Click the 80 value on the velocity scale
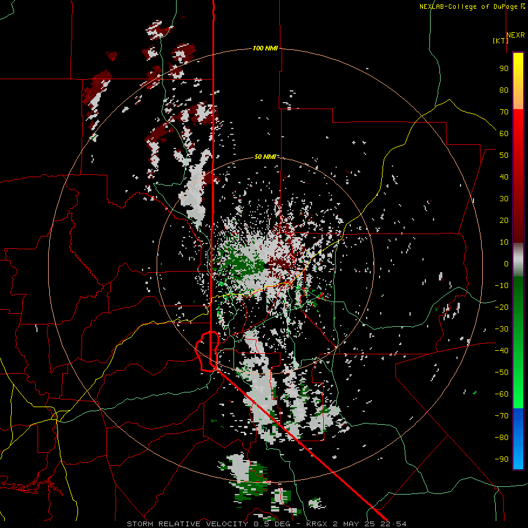 [x=504, y=90]
